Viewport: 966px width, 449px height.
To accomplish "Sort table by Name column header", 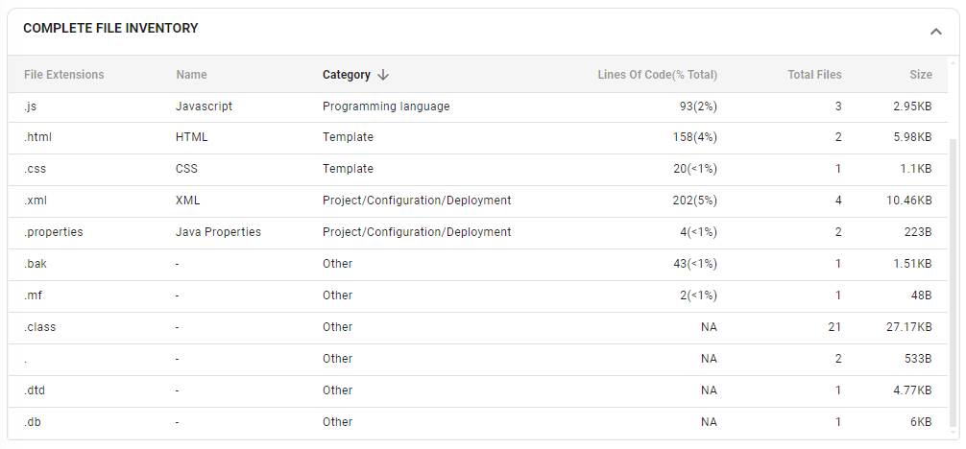I will coord(191,75).
